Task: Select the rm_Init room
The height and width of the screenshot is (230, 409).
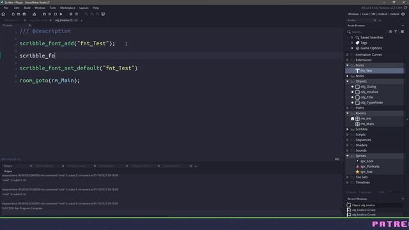Action: pyautogui.click(x=366, y=119)
